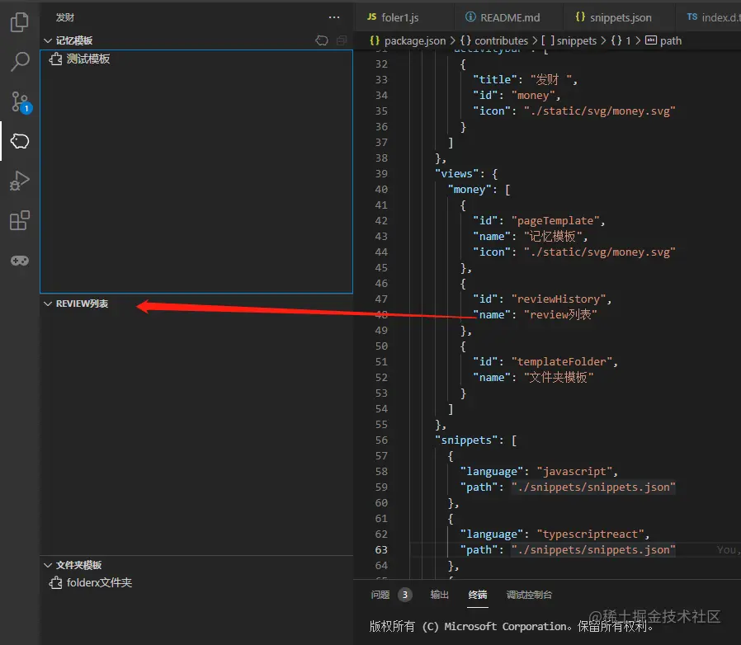Viewport: 741px width, 645px height.
Task: Open the game controller activity bar icon
Action: point(19,261)
